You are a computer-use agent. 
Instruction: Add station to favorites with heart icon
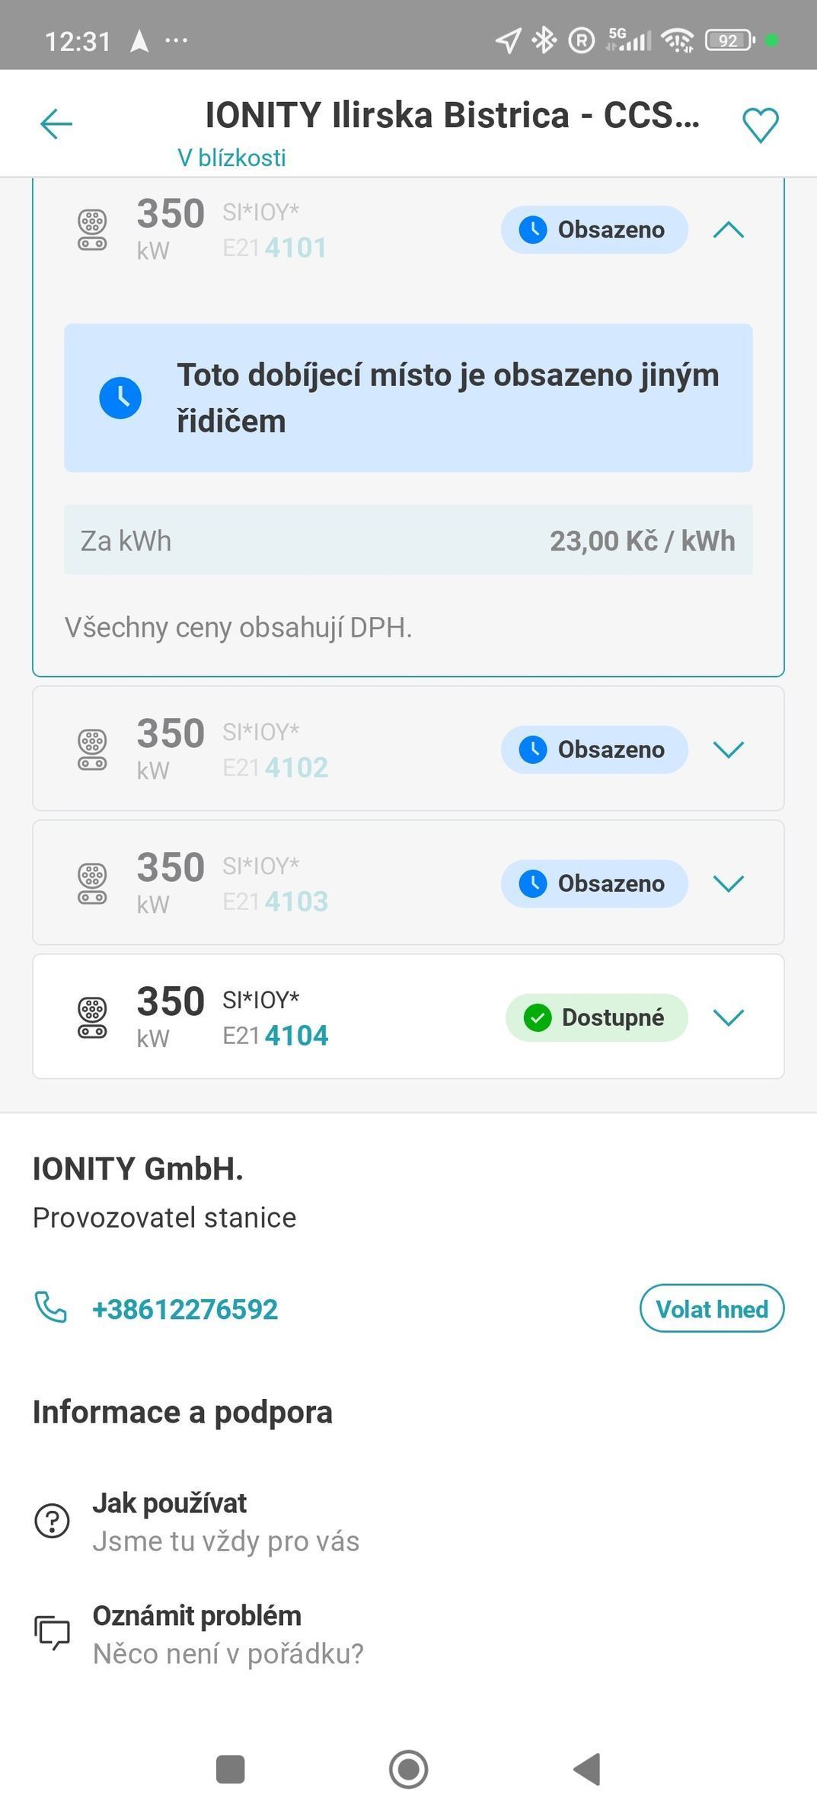(760, 125)
